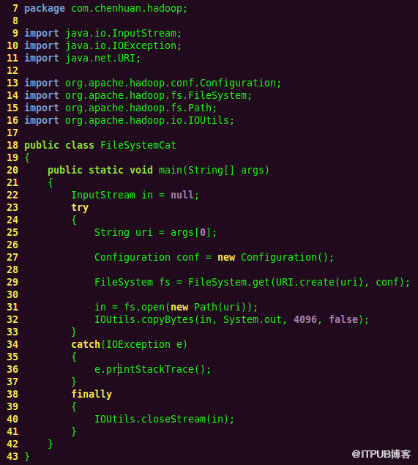The image size is (418, 465).
Task: Click line number 29
Action: [12, 283]
